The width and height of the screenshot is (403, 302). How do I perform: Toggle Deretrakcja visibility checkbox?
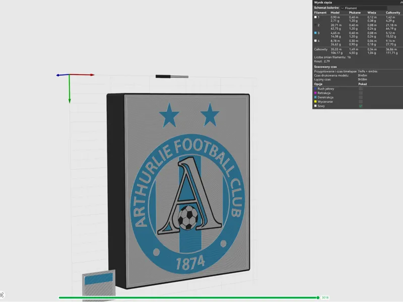click(x=361, y=97)
